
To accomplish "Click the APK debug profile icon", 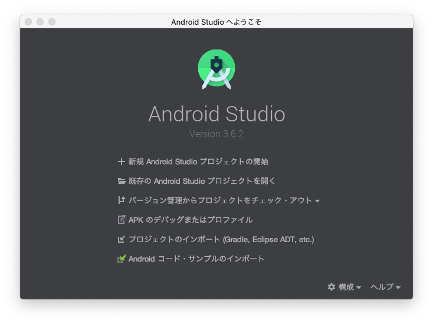I will click(x=122, y=220).
